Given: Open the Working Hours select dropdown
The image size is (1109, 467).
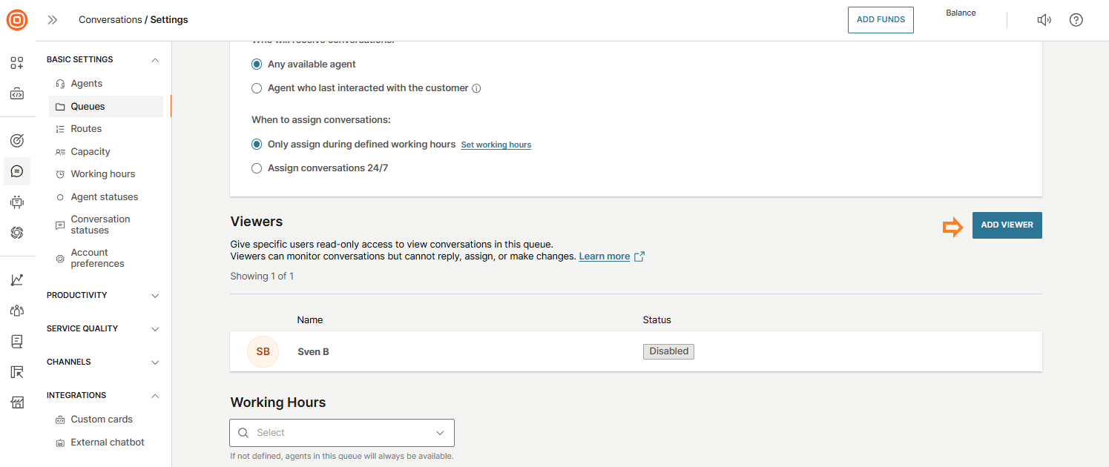Looking at the screenshot, I should click(342, 433).
